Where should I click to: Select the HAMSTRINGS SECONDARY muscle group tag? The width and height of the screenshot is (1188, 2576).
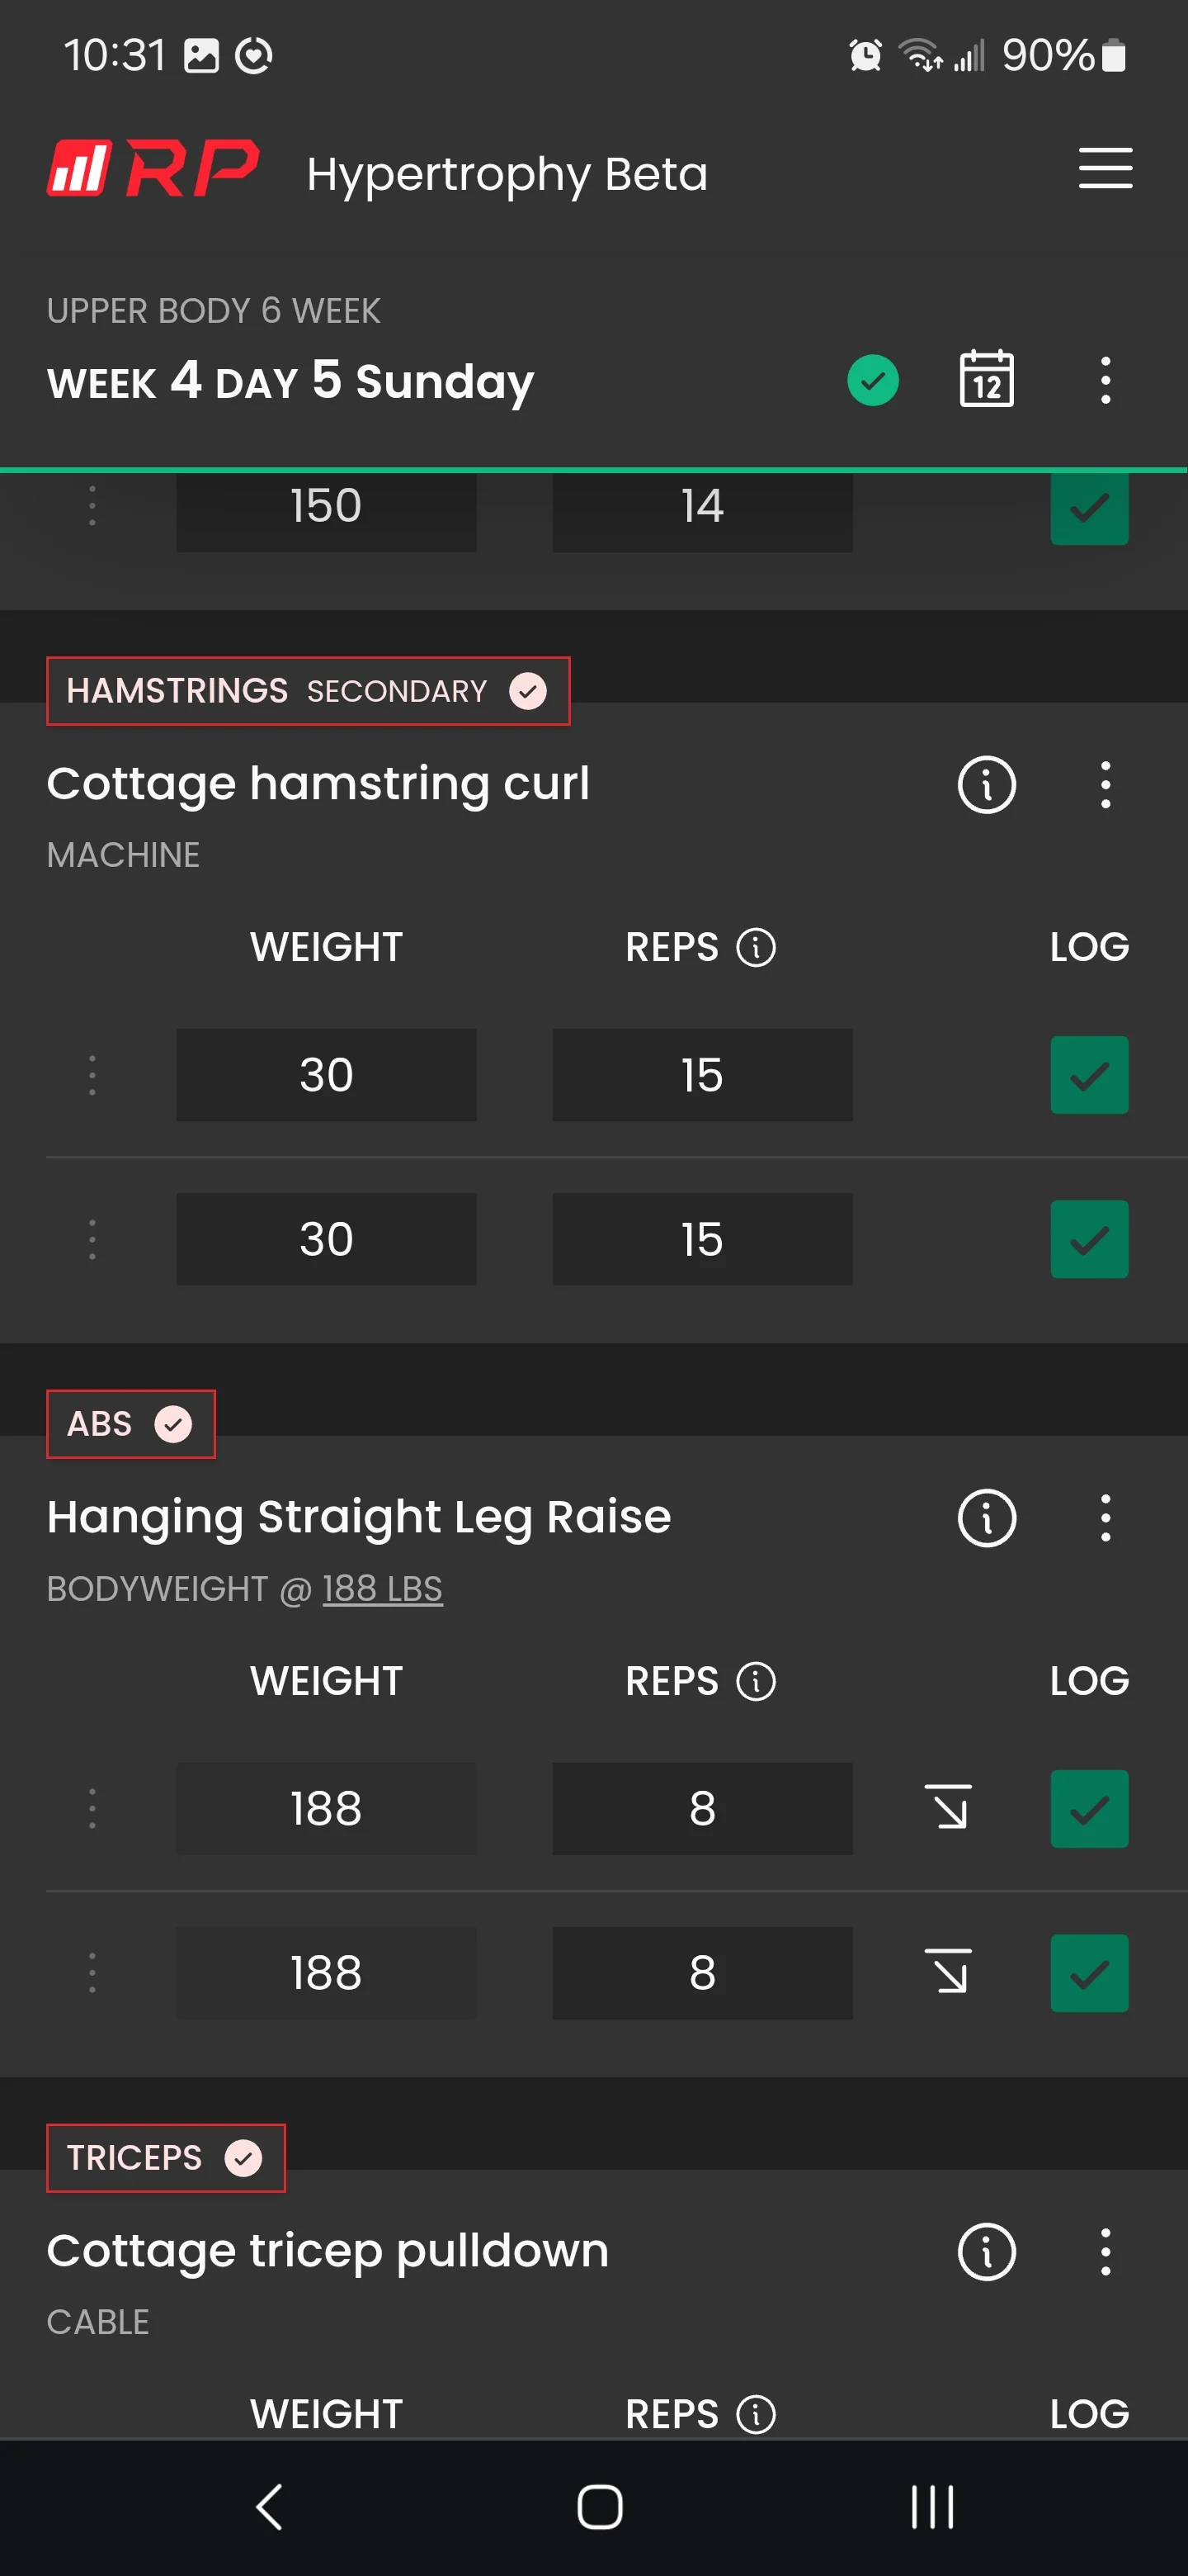pos(308,691)
